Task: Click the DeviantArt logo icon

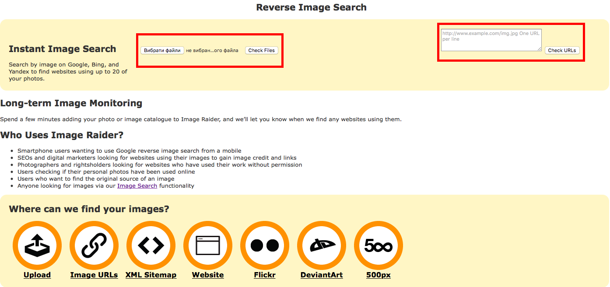Action: 322,245
